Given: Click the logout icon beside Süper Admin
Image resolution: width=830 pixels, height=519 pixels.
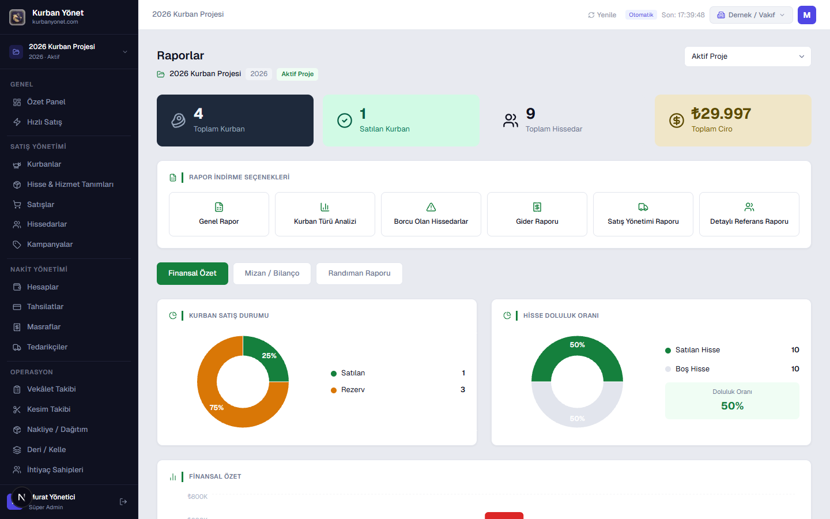Looking at the screenshot, I should [x=123, y=502].
